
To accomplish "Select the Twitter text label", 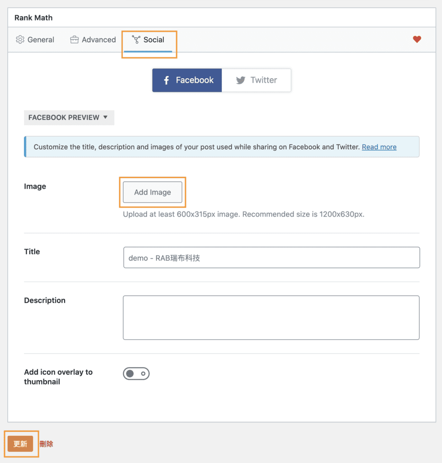I will coord(264,80).
